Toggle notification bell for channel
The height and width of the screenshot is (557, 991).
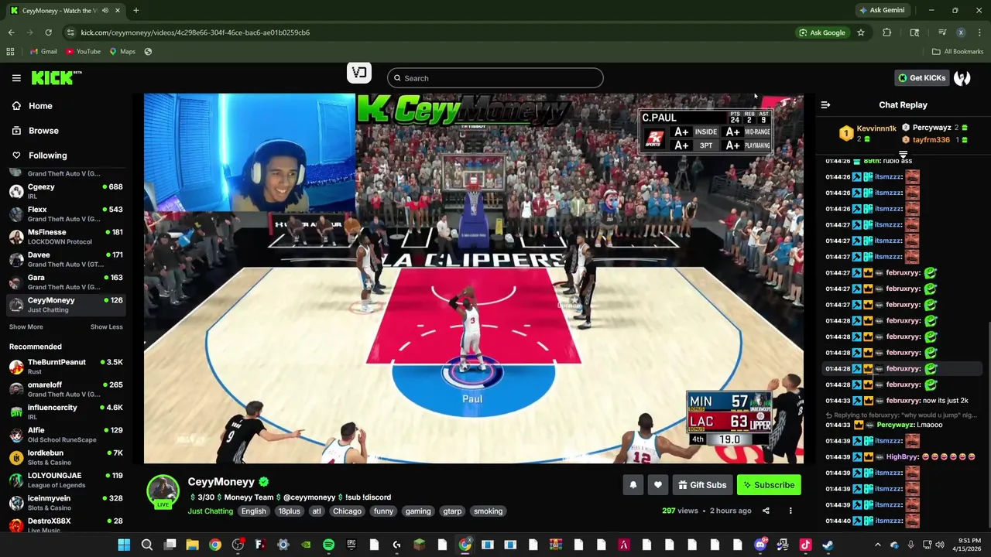point(633,485)
